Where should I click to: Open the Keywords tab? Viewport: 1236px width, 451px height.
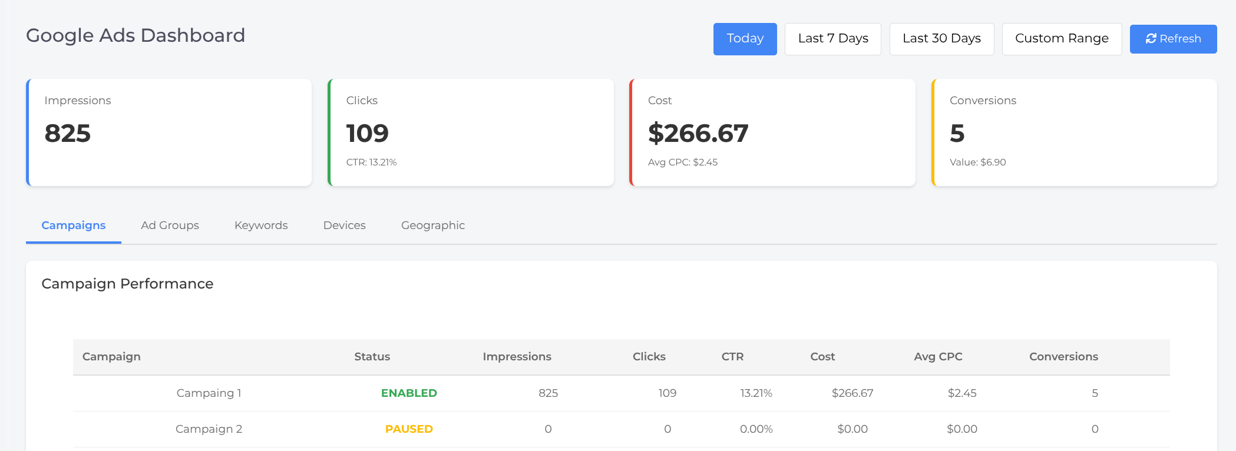coord(261,225)
